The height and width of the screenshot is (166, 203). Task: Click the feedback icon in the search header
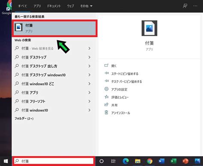tap(185, 6)
